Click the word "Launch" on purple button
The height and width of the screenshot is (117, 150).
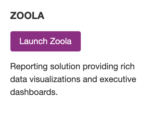pos(33,41)
